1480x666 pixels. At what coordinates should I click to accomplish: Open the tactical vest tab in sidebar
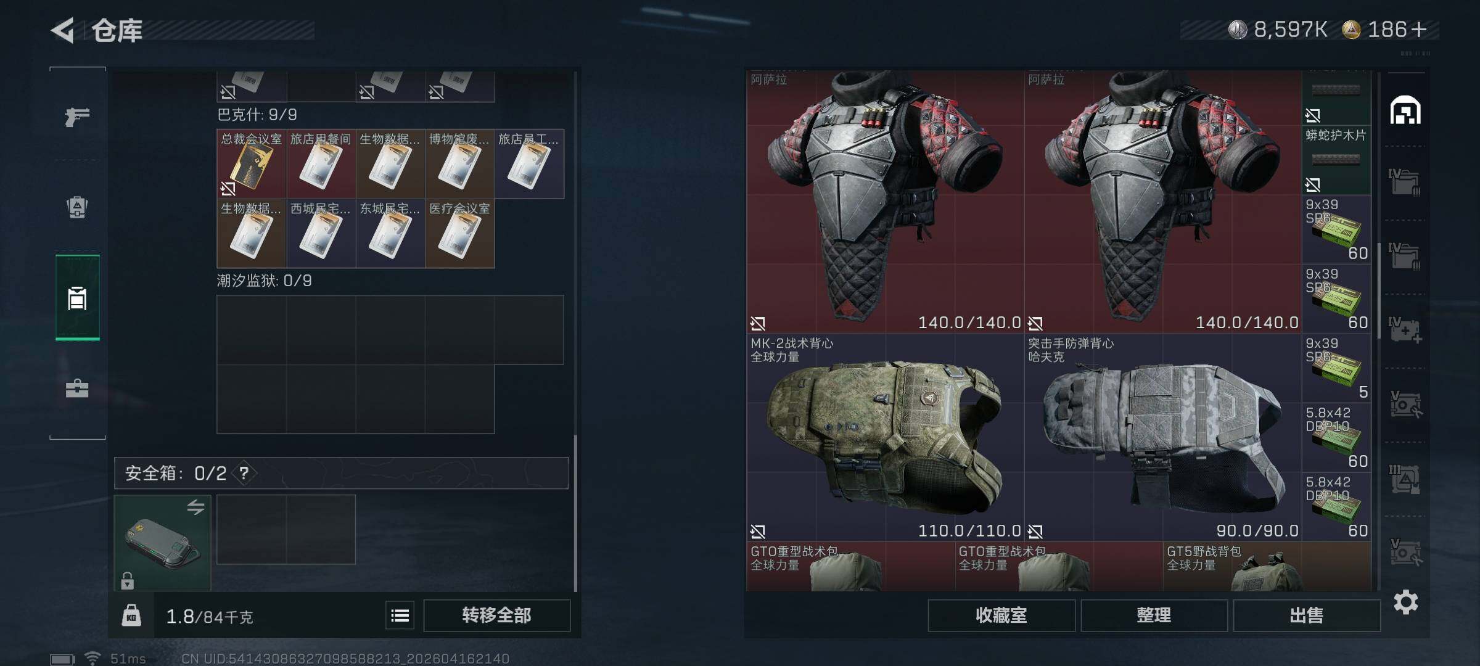pos(77,207)
